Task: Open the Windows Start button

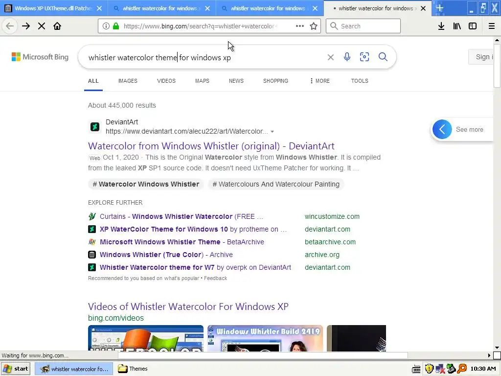Action: pyautogui.click(x=16, y=369)
